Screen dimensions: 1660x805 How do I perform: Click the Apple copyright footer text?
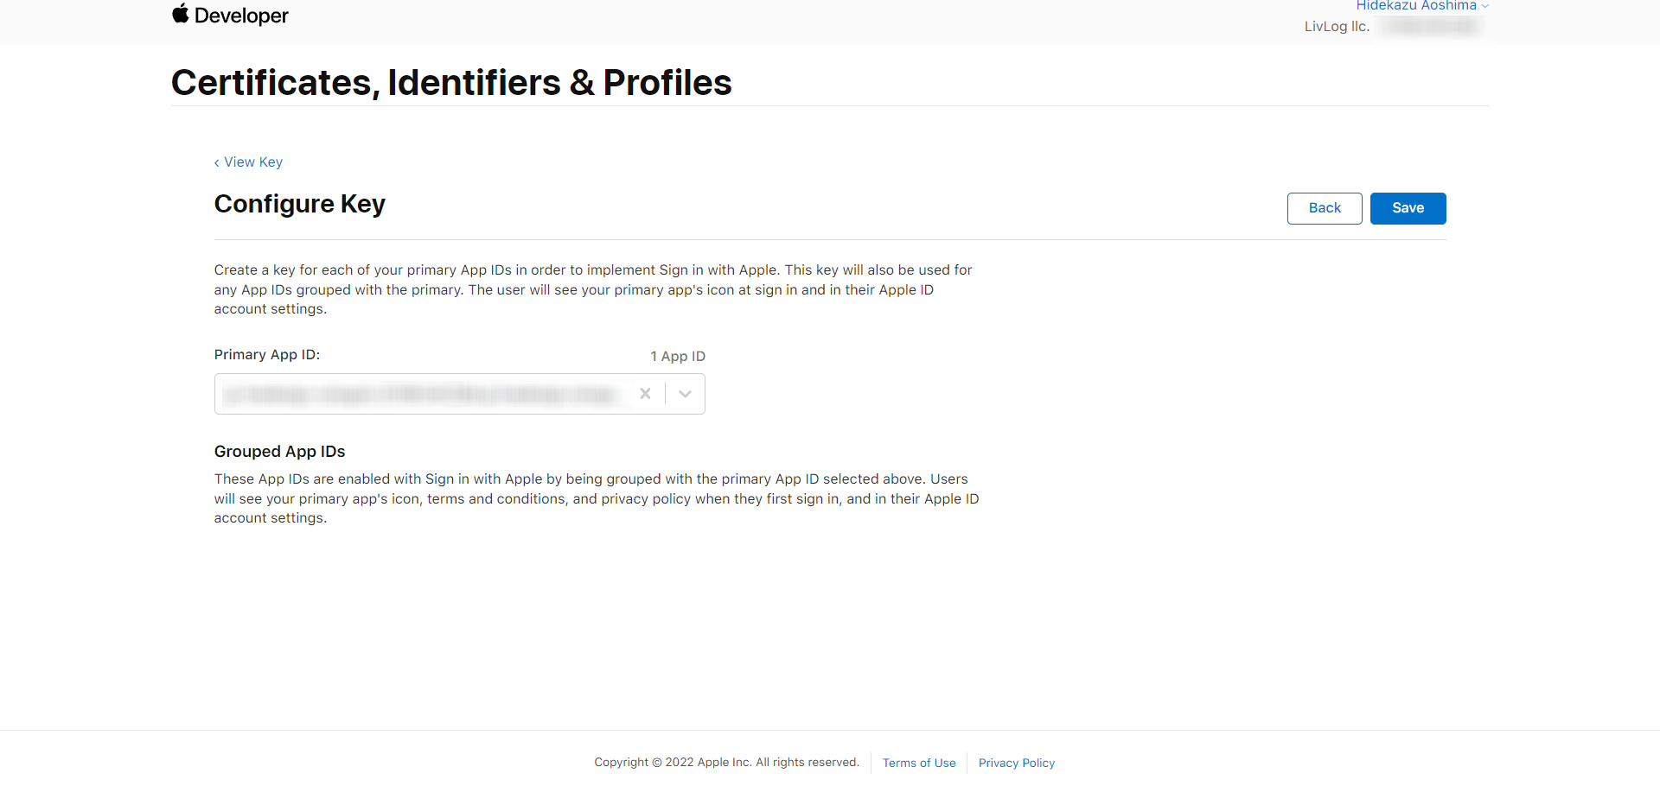click(x=726, y=762)
